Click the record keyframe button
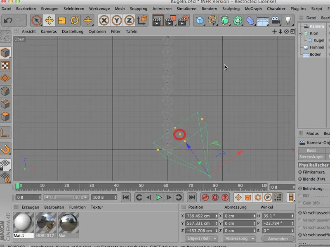330x247 pixels. tap(205, 198)
